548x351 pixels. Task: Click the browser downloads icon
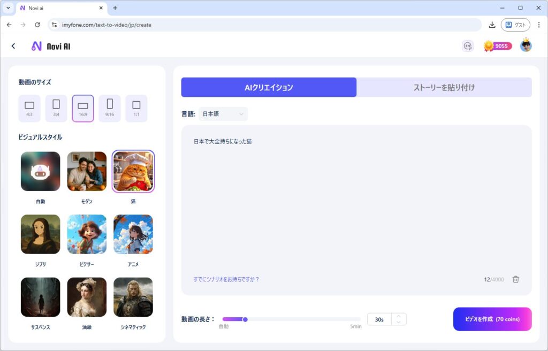[x=492, y=25]
